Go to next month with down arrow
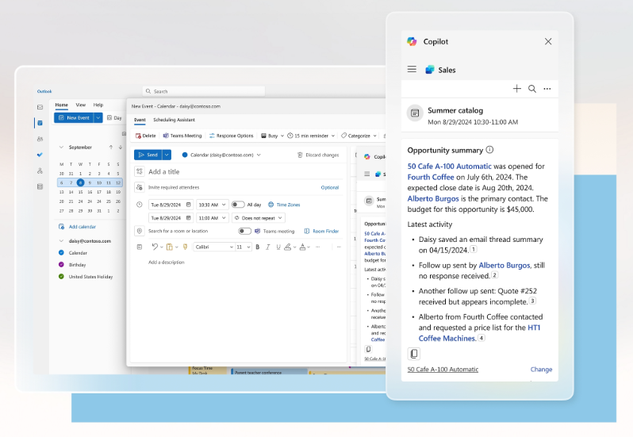The height and width of the screenshot is (437, 633). pos(120,148)
